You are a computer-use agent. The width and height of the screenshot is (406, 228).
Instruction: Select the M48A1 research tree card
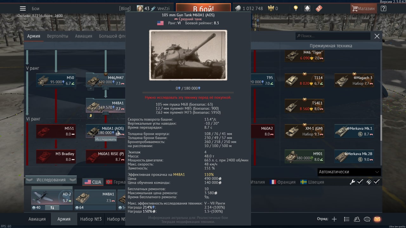105,105
